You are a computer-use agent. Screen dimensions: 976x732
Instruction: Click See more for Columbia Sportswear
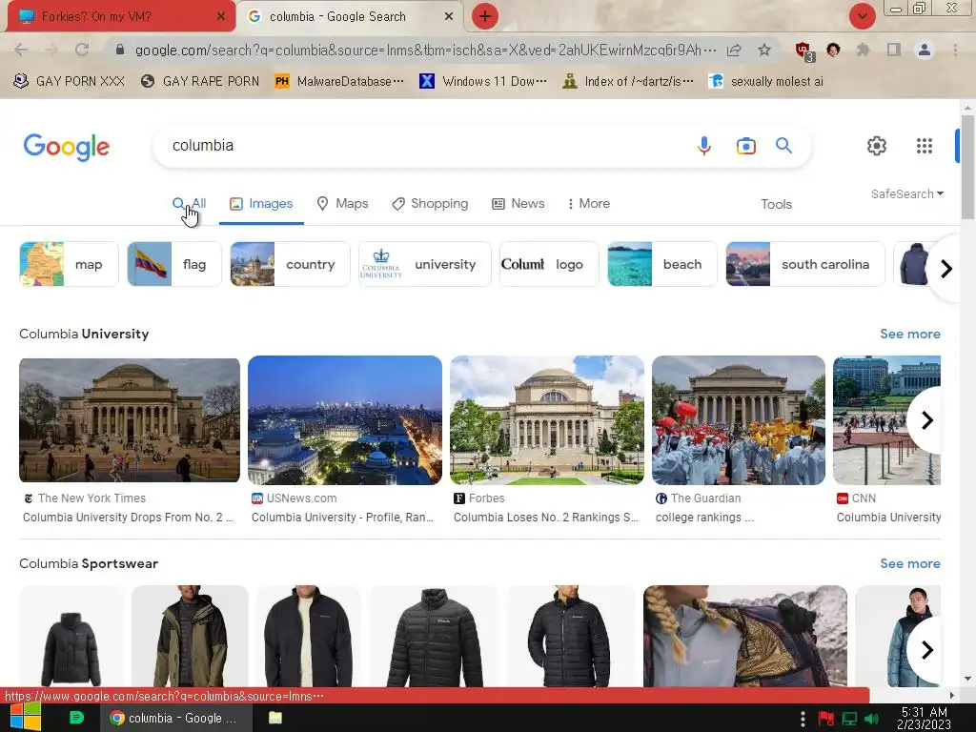click(x=909, y=563)
